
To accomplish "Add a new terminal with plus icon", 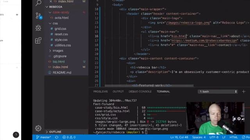I will 244,92.
